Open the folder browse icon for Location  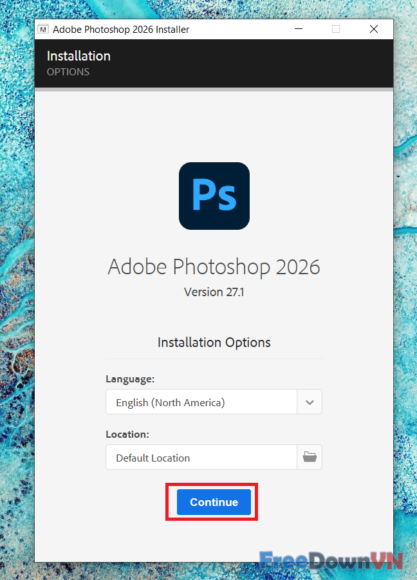310,457
